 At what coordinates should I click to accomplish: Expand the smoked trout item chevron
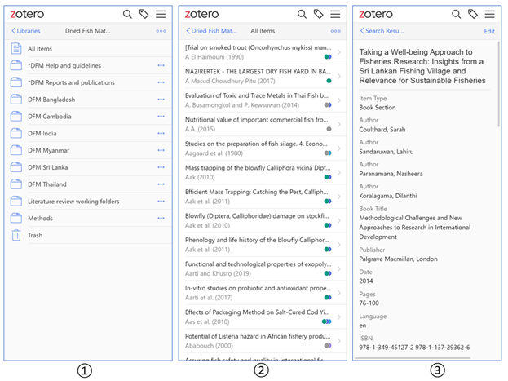(x=339, y=52)
